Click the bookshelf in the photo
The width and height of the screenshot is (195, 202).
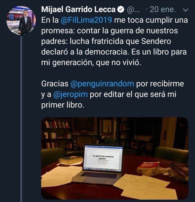pos(57,133)
